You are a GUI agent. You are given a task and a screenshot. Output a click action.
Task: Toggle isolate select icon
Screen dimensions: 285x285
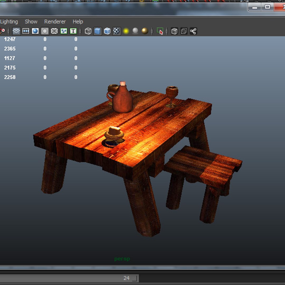pyautogui.click(x=160, y=31)
